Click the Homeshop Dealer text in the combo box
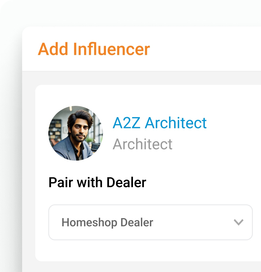 pyautogui.click(x=107, y=222)
